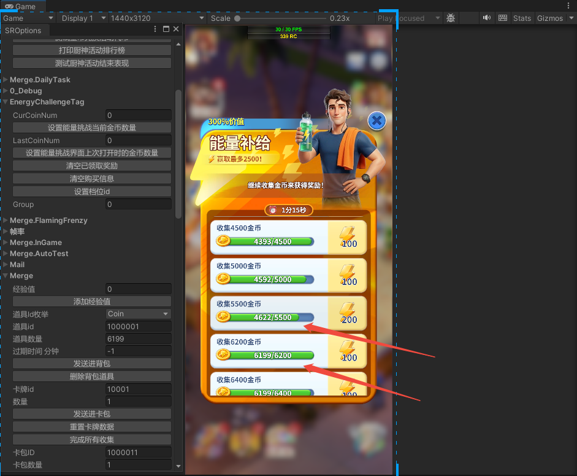Open the SROptions panel three-dot menu
The height and width of the screenshot is (476, 577).
coord(156,29)
